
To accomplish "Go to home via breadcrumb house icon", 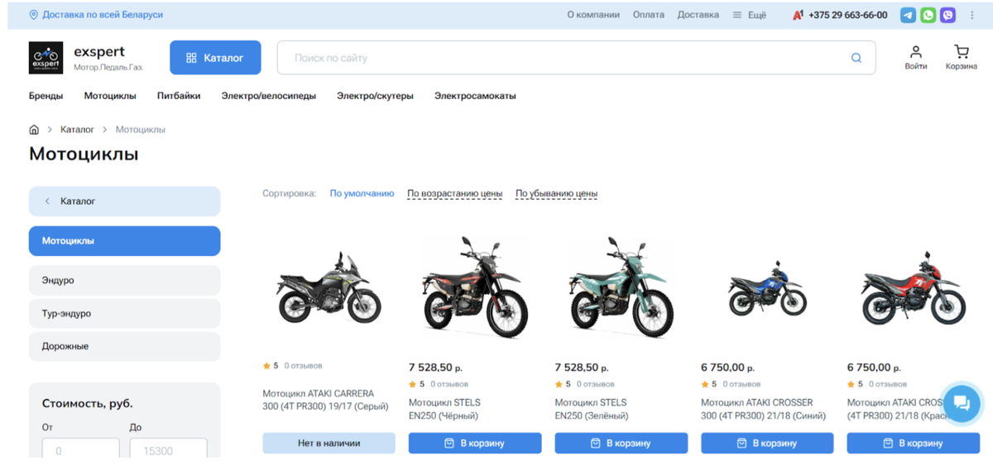I will pyautogui.click(x=34, y=130).
